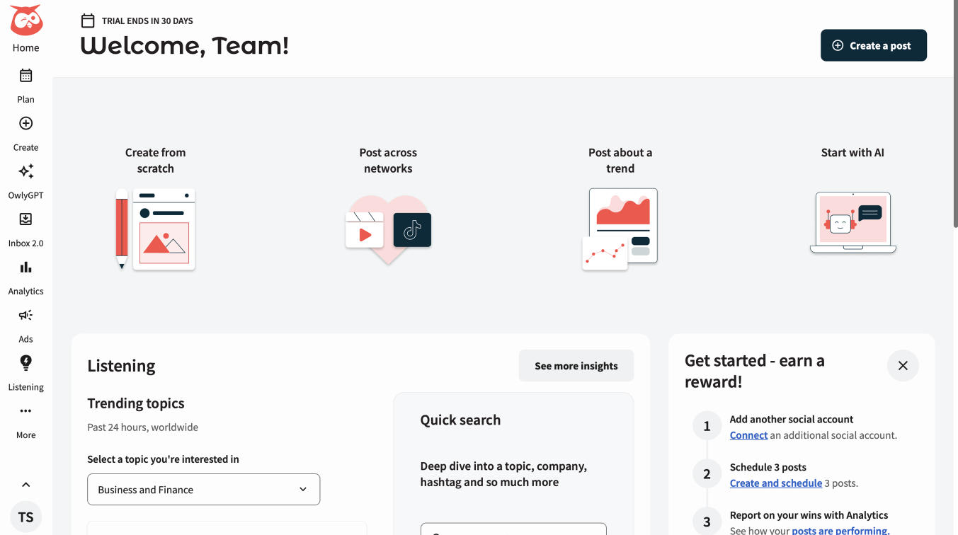Open the Create and schedule link

775,483
